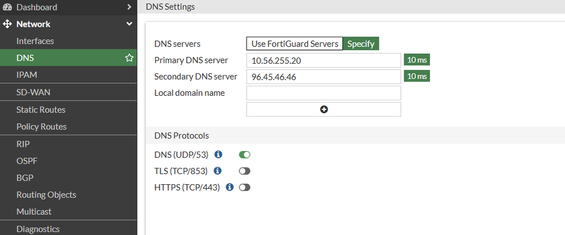This screenshot has width=565, height=235.
Task: Click the plus icon to add domain
Action: pos(324,109)
